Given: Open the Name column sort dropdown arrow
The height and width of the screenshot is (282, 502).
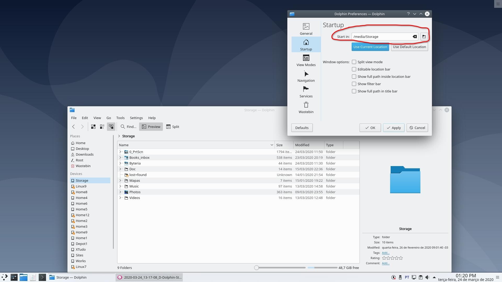Looking at the screenshot, I should [x=272, y=145].
